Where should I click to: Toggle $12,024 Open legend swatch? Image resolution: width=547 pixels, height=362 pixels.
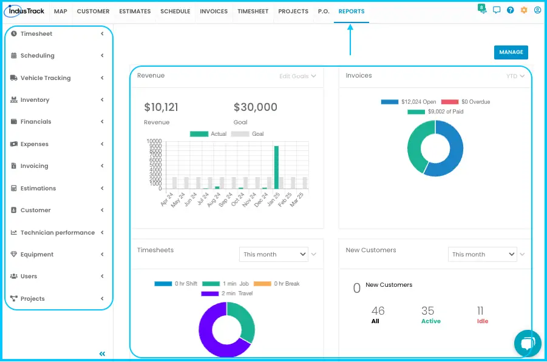390,102
